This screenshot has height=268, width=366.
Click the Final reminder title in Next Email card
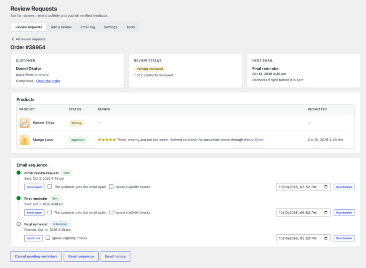265,69
